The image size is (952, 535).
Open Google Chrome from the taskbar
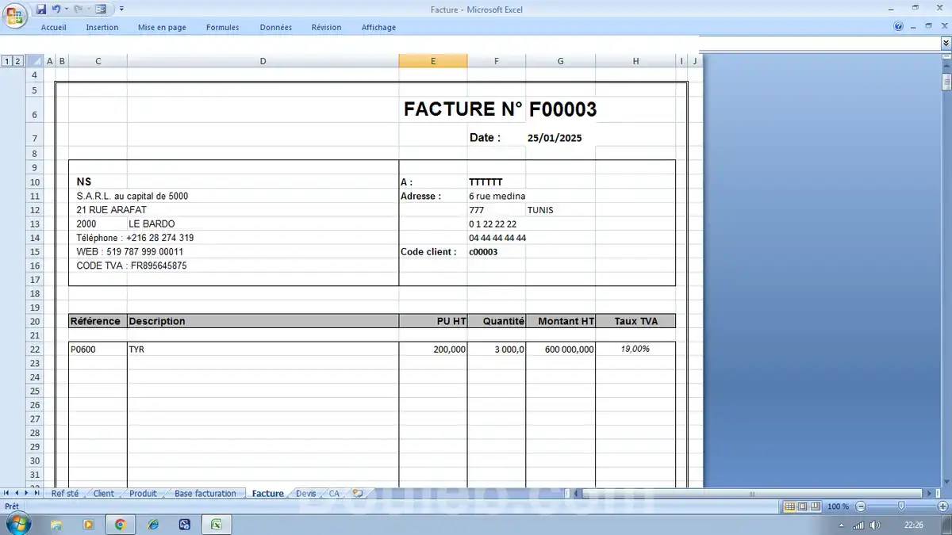[x=120, y=524]
